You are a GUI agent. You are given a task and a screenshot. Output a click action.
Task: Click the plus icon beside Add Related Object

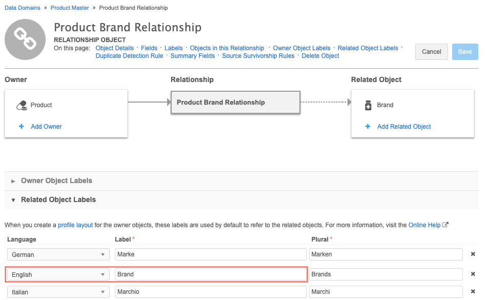click(x=368, y=127)
